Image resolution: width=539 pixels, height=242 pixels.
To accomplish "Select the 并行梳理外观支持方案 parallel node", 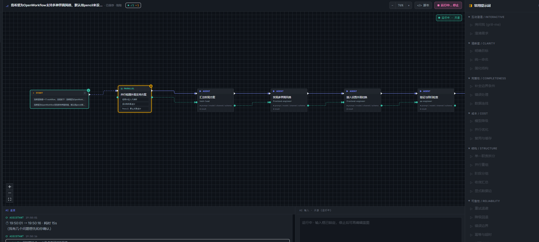I will pos(135,99).
